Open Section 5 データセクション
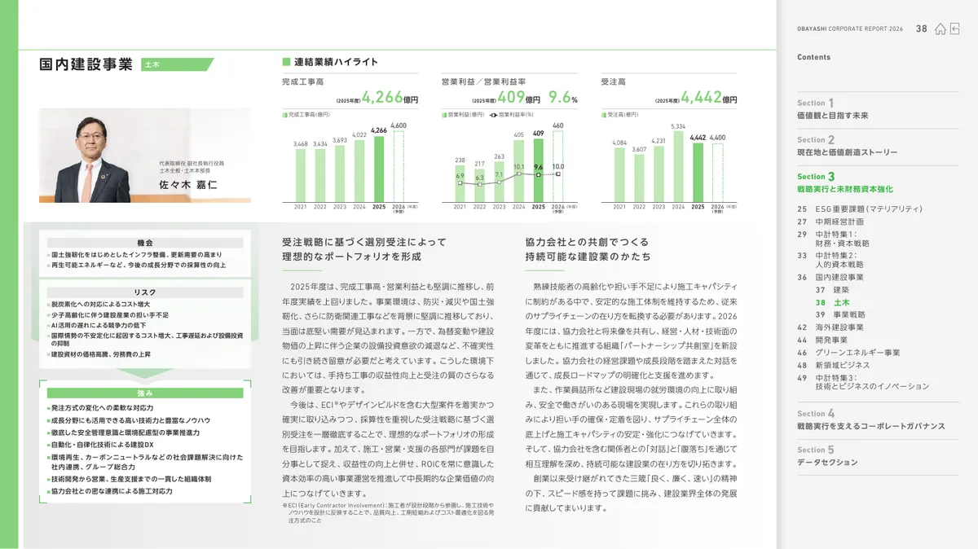The width and height of the screenshot is (978, 549). [827, 456]
